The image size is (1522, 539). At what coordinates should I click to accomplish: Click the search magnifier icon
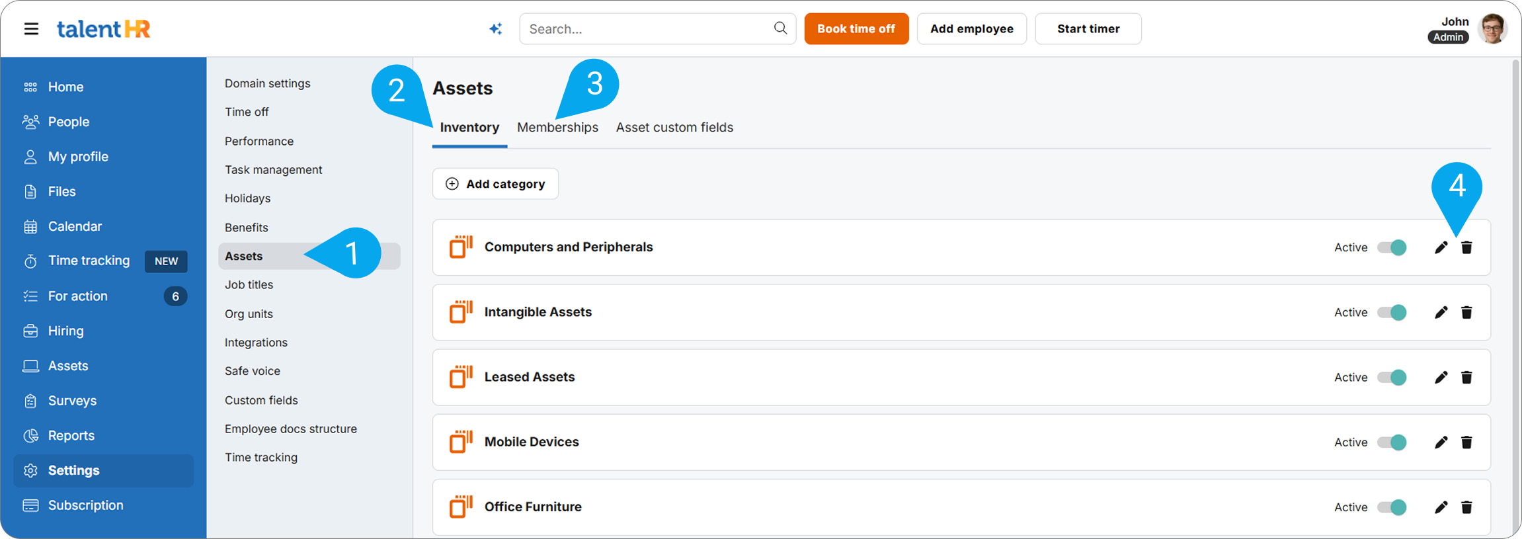[x=780, y=28]
